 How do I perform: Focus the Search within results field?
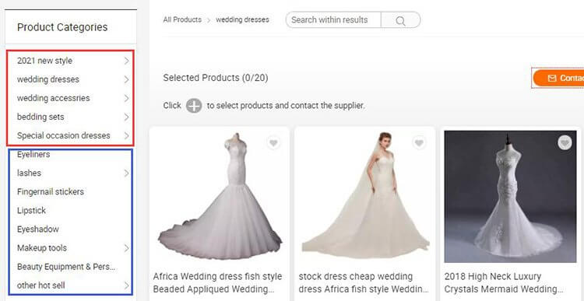[333, 20]
